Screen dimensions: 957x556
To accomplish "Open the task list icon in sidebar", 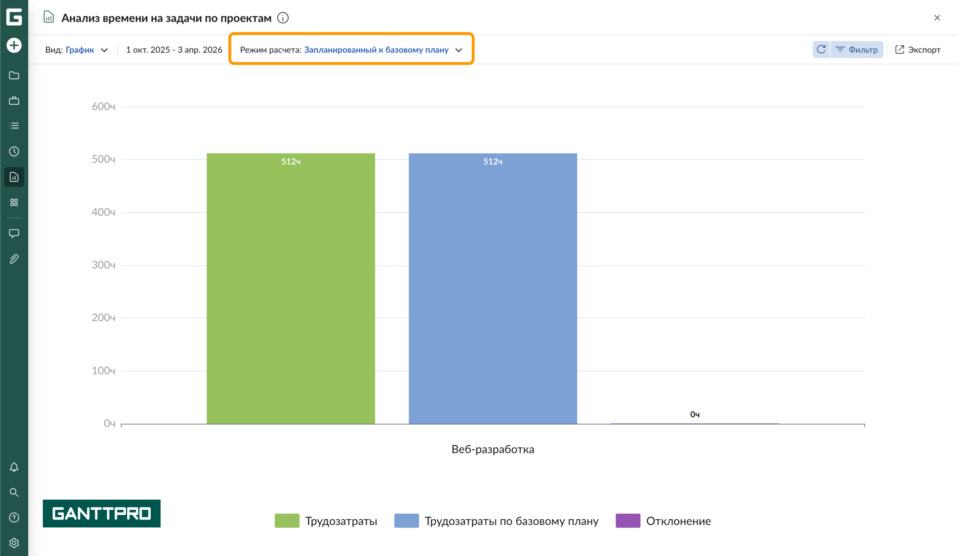I will coord(14,126).
